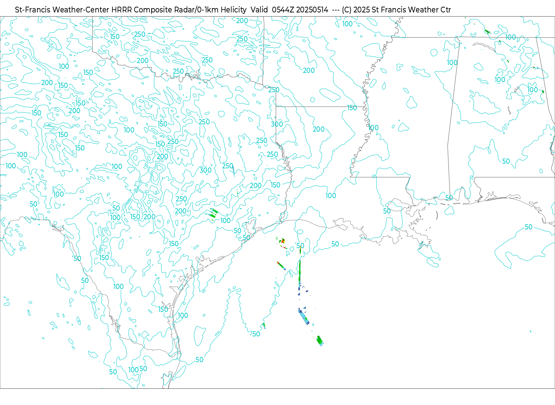Click the "St-Francis Weather-Center" title text
Screen dimensions: 555x405
pos(62,10)
